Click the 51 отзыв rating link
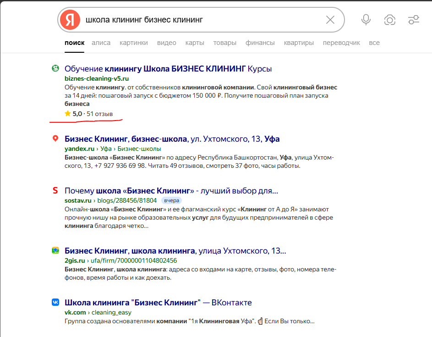 pyautogui.click(x=99, y=113)
